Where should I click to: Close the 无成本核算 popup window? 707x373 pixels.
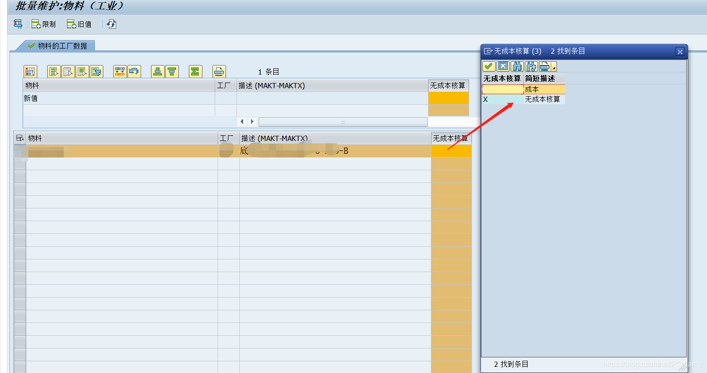pos(680,51)
